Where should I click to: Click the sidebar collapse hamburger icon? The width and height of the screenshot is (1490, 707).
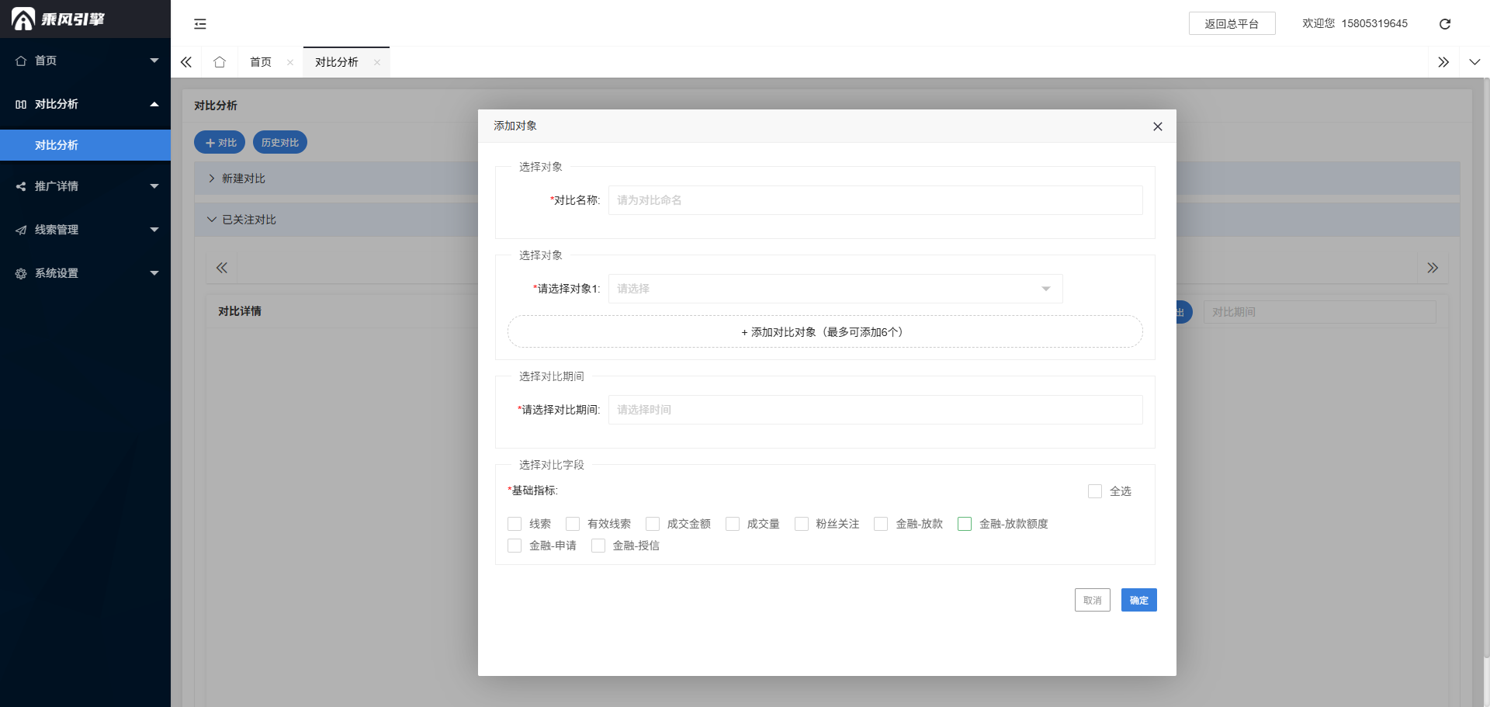(200, 24)
